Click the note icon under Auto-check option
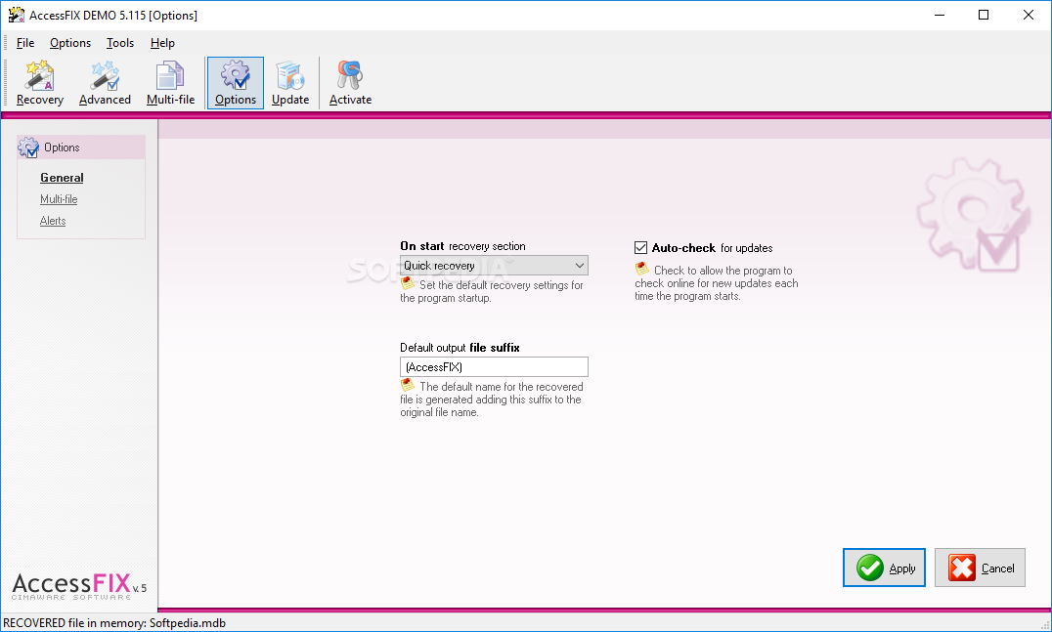 (642, 269)
